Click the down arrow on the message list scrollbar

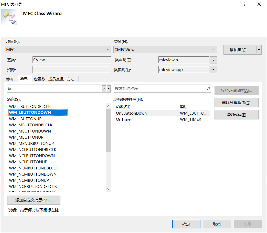click(x=108, y=189)
